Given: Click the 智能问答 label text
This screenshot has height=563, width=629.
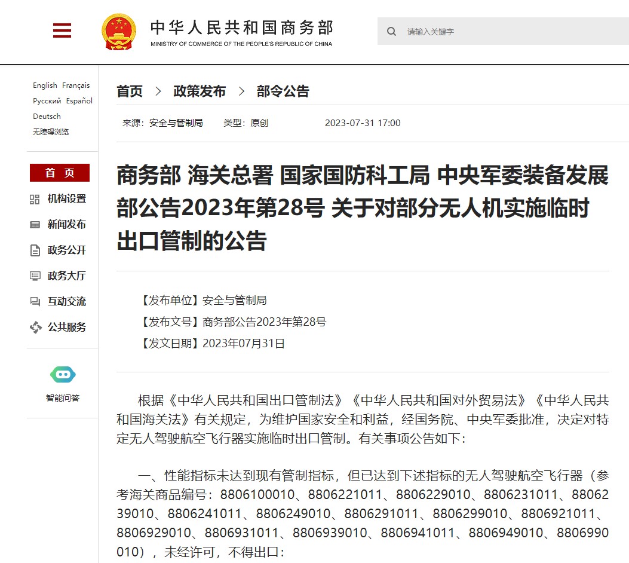Looking at the screenshot, I should pyautogui.click(x=63, y=398).
